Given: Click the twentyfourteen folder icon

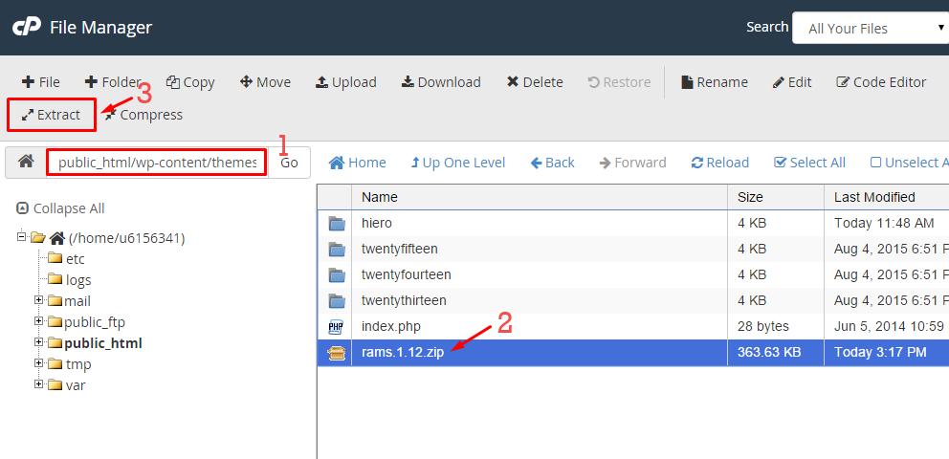Looking at the screenshot, I should tap(337, 275).
